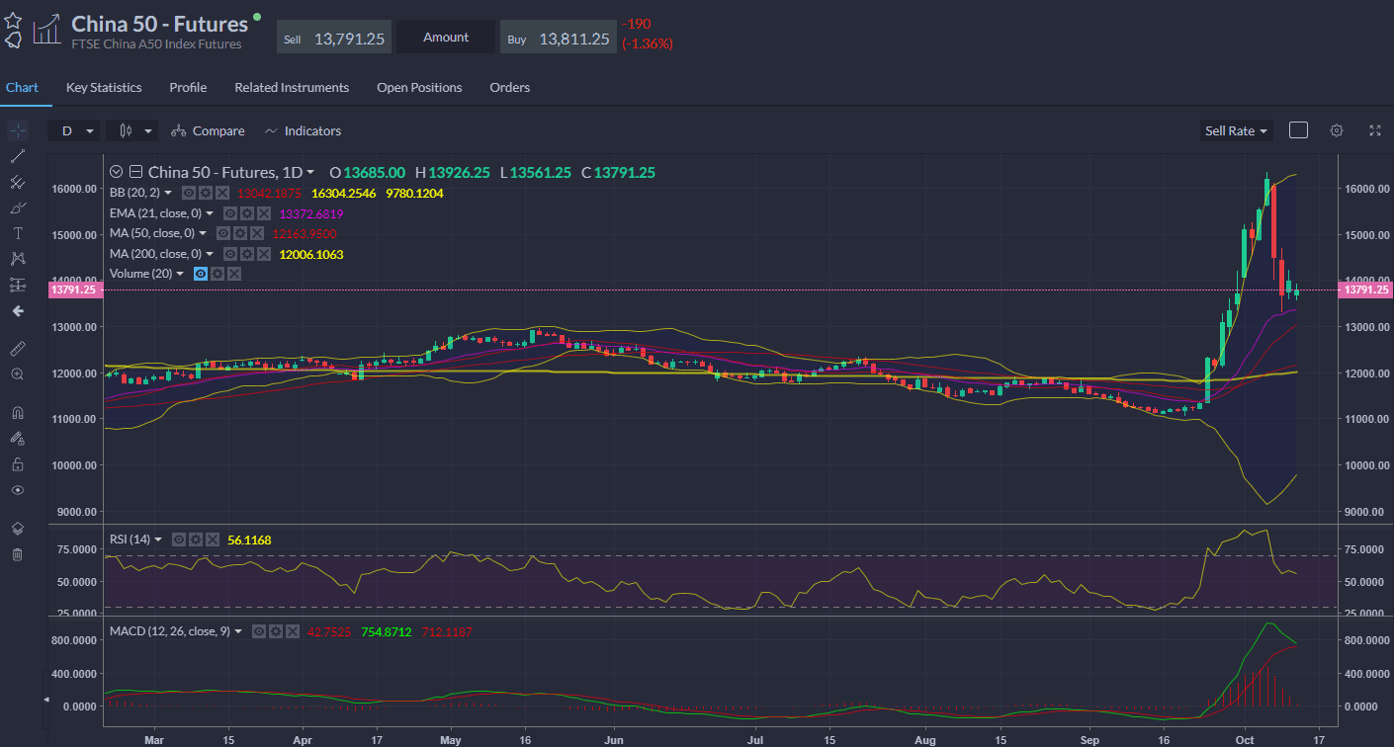This screenshot has width=1394, height=747.
Task: Add China 50 to favorites with star icon
Action: [x=13, y=20]
